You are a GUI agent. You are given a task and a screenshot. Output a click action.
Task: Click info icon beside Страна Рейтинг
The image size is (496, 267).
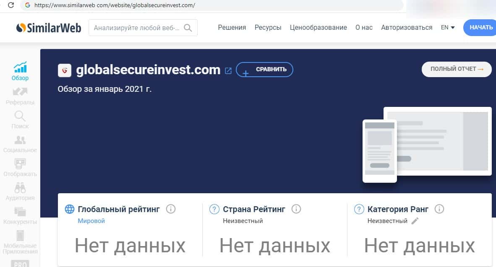296,209
